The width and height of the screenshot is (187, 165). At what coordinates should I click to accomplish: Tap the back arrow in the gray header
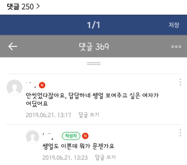click(13, 46)
